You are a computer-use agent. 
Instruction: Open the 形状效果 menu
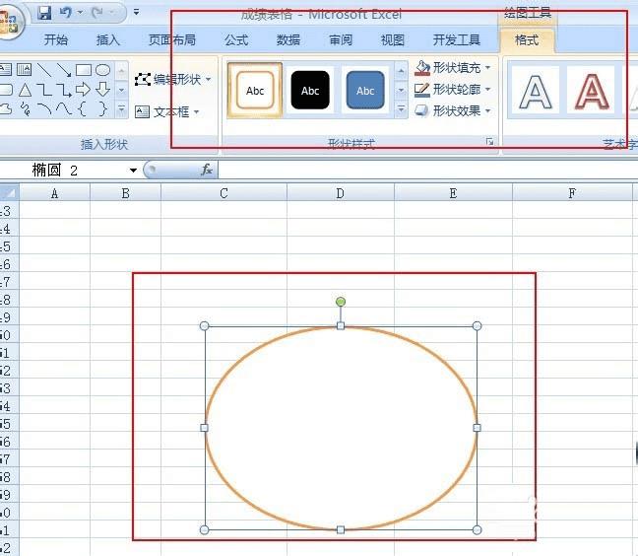[x=453, y=110]
